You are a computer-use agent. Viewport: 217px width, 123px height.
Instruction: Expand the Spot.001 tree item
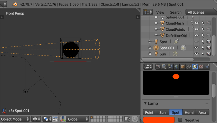pos(150,48)
